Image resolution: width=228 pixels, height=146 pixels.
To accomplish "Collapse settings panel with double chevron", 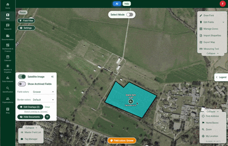I will click(x=52, y=77).
